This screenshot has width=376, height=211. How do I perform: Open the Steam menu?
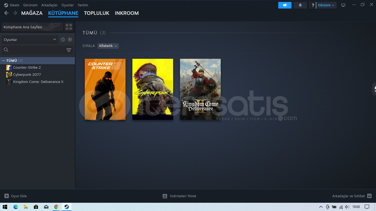pos(14,5)
